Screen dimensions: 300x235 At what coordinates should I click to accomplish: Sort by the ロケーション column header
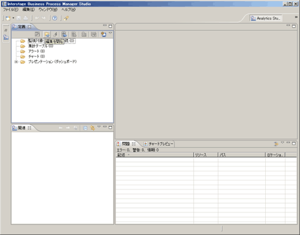tap(275, 155)
